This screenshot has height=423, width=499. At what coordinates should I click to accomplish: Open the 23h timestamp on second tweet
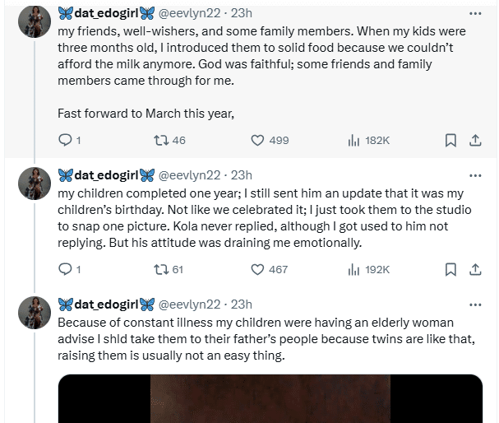pyautogui.click(x=242, y=174)
